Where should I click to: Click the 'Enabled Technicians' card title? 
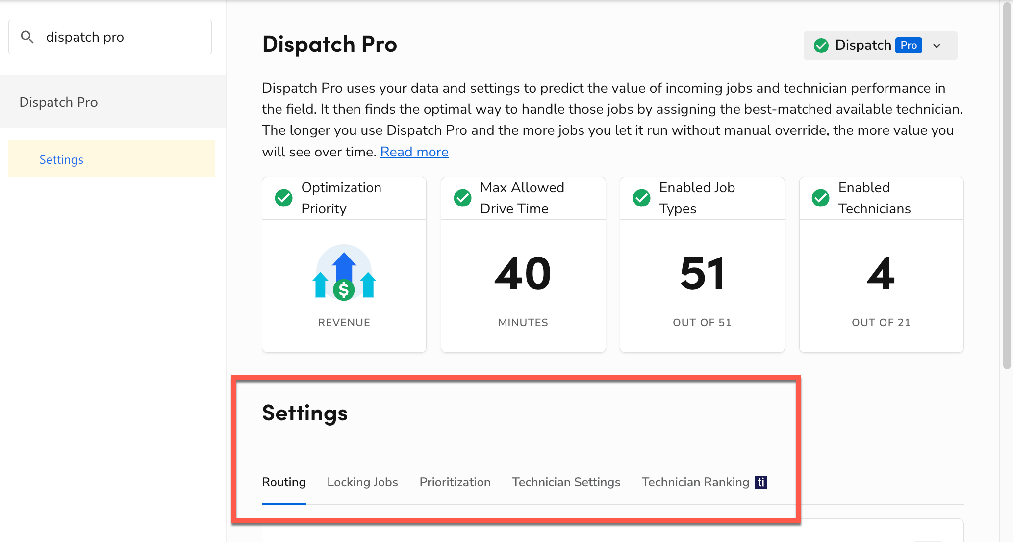click(x=875, y=198)
